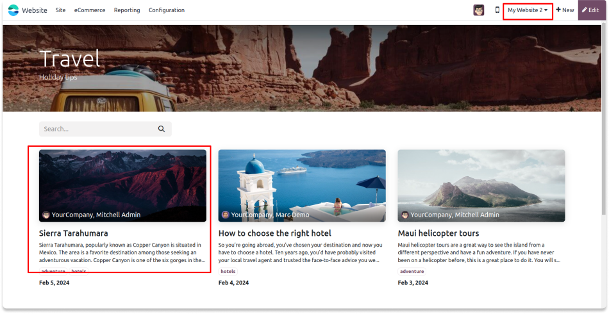
Task: Select the adventure tag under Maui post
Action: click(x=412, y=271)
